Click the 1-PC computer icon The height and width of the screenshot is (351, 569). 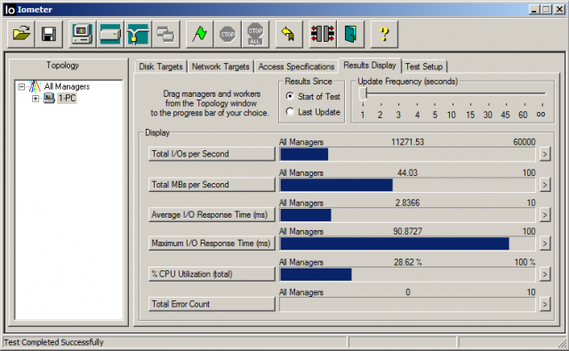click(x=49, y=98)
